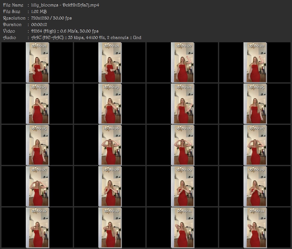Select the resolution value "720x1280 / 30.00 fps"
The width and height of the screenshot is (292, 249).
pyautogui.click(x=51, y=18)
